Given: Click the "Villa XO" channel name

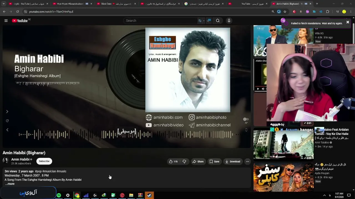Looking at the screenshot, I should tap(319, 33).
